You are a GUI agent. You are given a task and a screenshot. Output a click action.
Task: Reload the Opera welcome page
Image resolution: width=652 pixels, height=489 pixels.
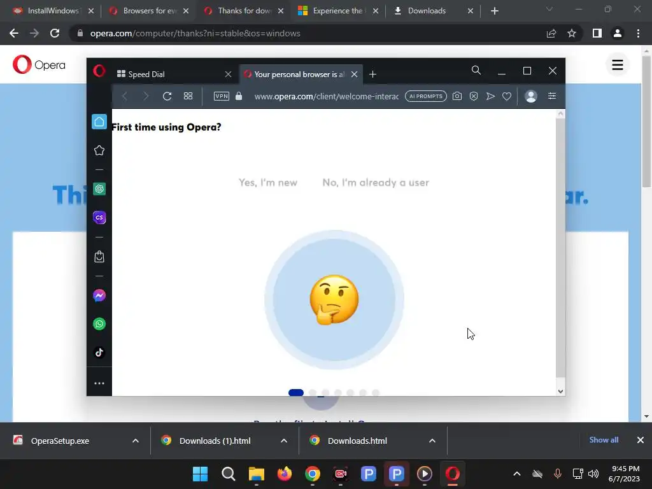[x=167, y=97]
